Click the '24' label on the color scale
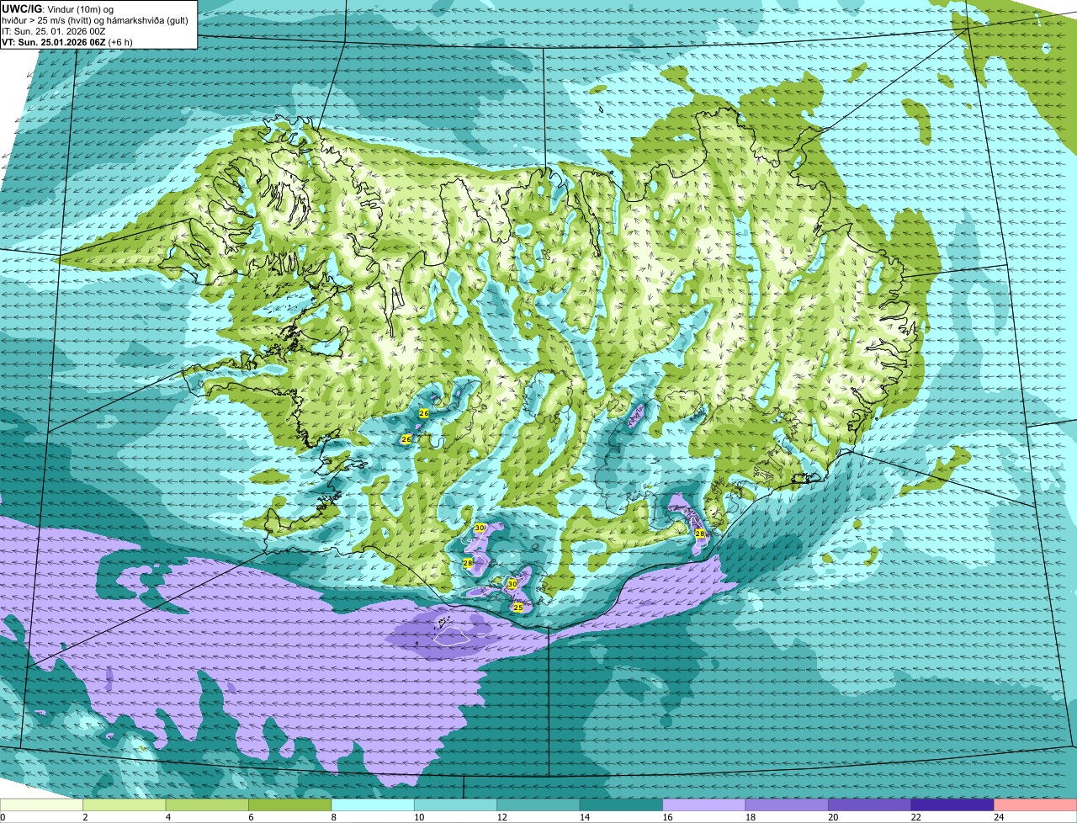This screenshot has height=823, width=1077. [x=998, y=817]
